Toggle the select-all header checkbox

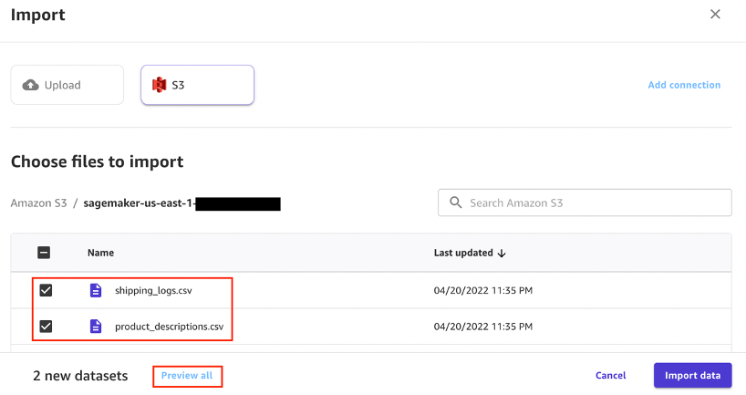pyautogui.click(x=44, y=253)
